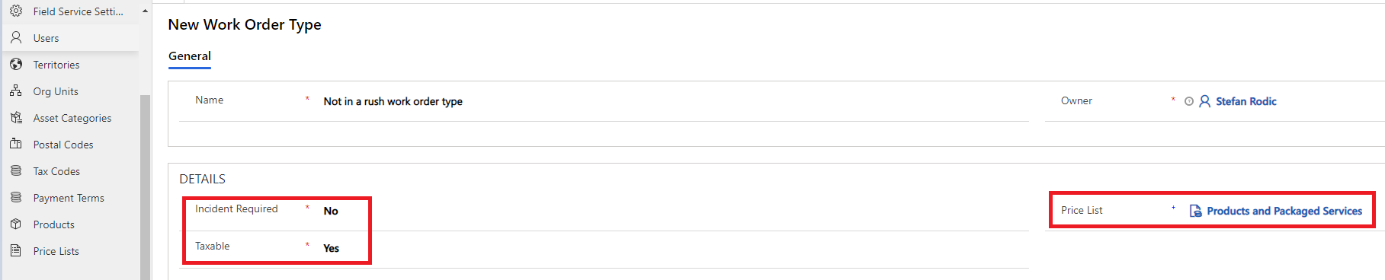Click the Tax Codes stack icon

[15, 170]
